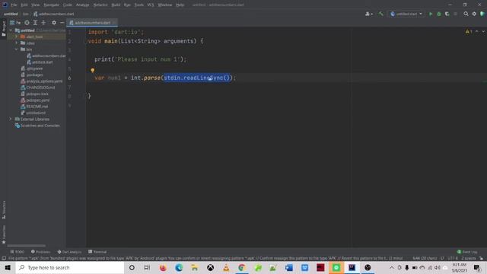The height and width of the screenshot is (274, 487).
Task: Select analysis_options.yaml in project tree
Action: coord(41,81)
